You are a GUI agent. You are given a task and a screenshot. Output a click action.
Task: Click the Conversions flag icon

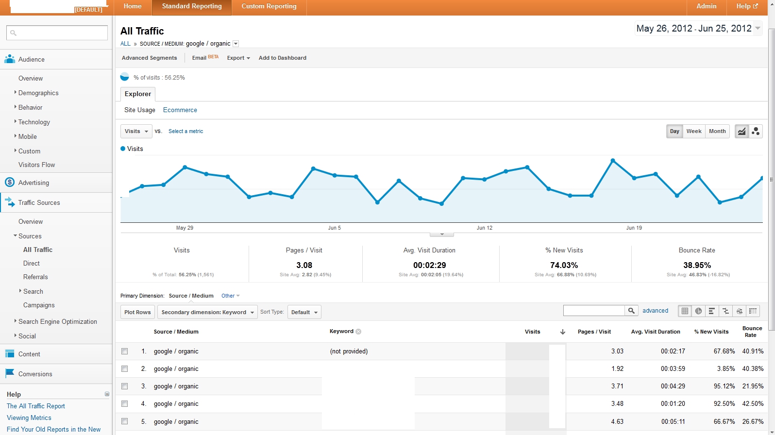tap(10, 373)
